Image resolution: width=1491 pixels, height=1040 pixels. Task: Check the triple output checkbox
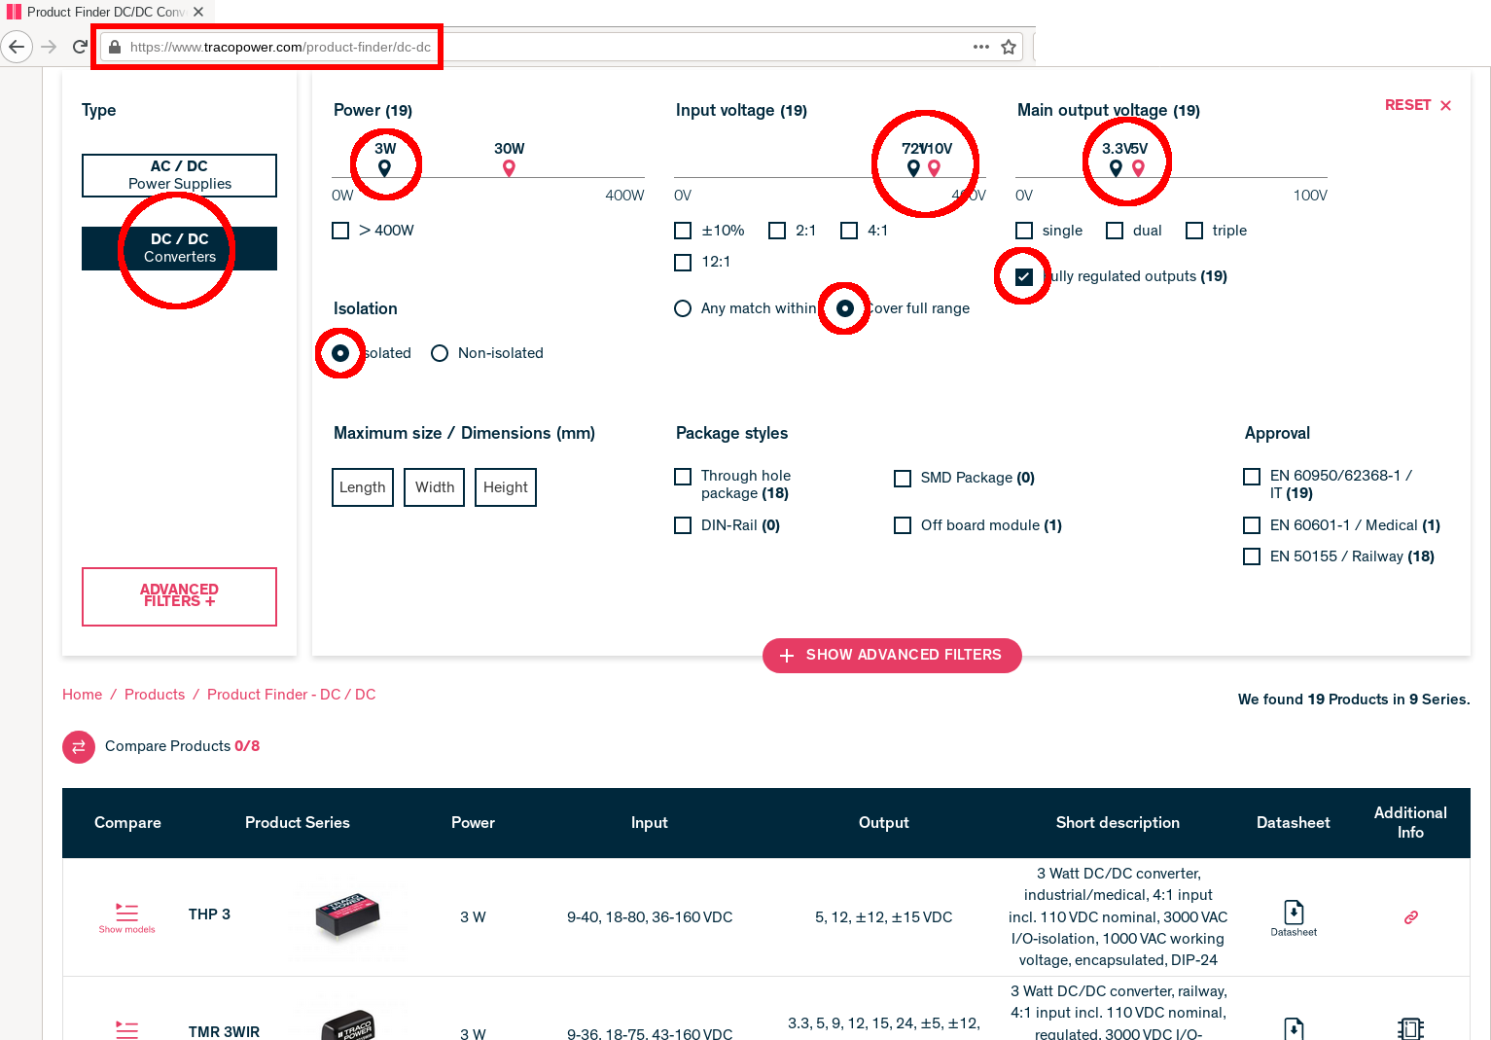point(1194,231)
